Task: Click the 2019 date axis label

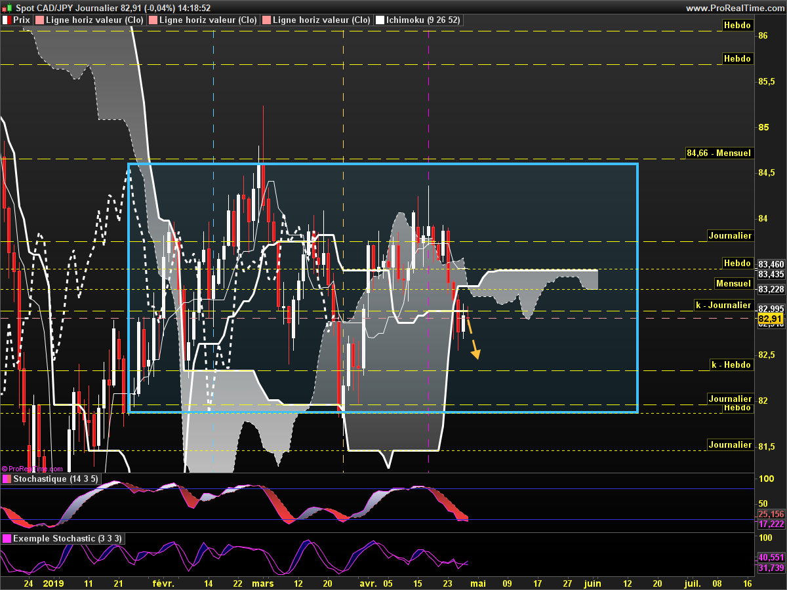Action: pos(53,582)
